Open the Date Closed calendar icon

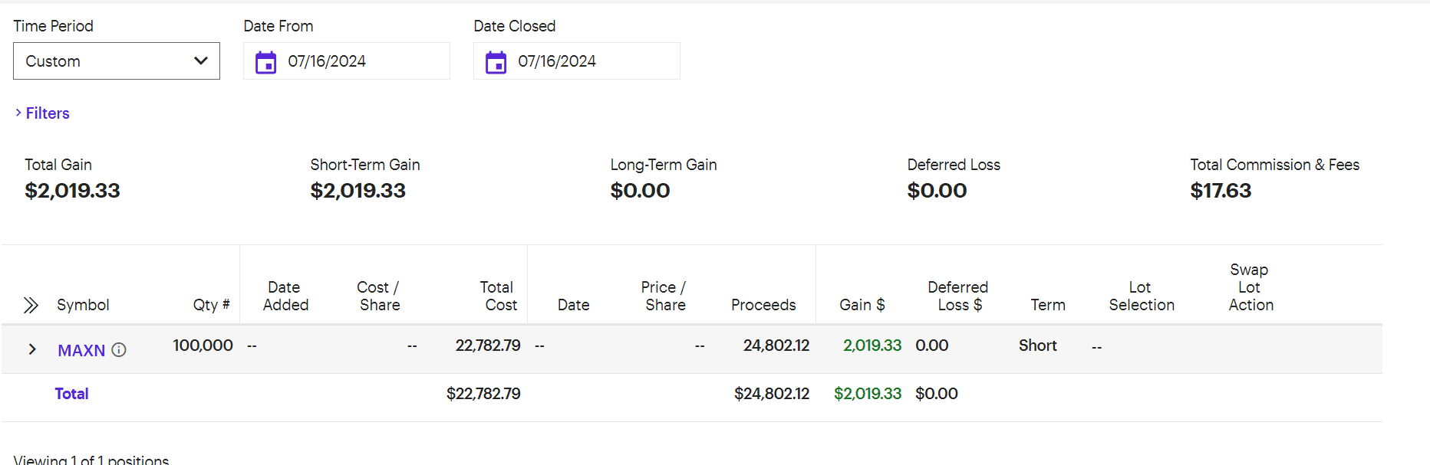pos(496,62)
